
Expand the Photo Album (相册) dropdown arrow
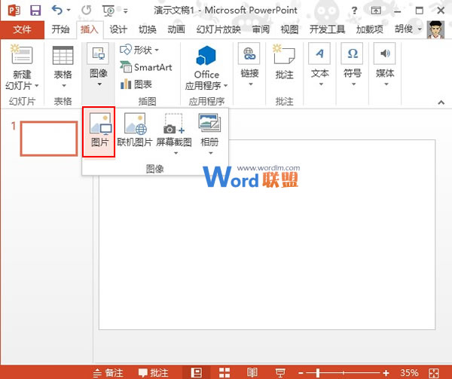[211, 153]
